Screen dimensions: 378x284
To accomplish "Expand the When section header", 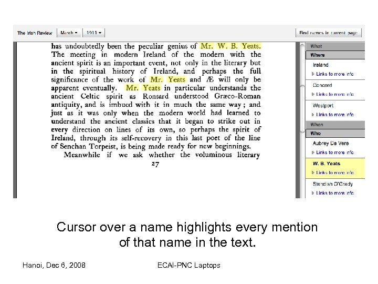I will tap(335, 125).
